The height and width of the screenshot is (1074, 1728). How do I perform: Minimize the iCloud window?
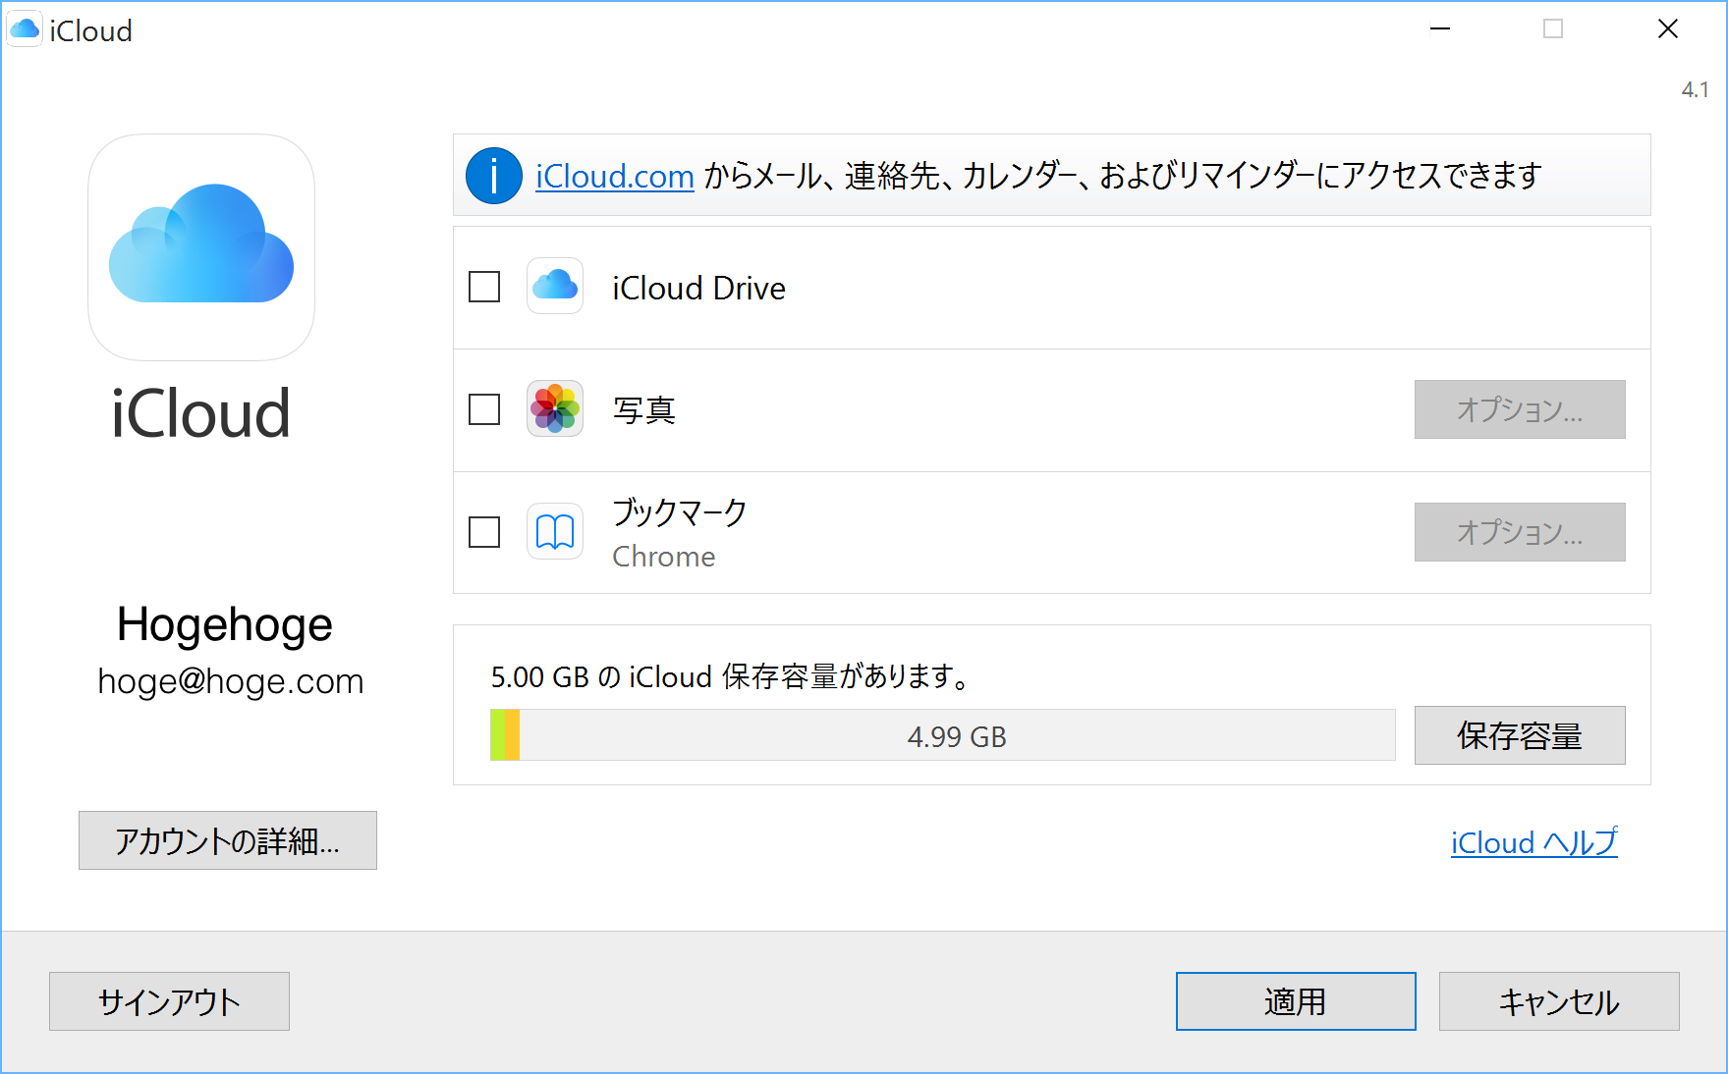click(x=1440, y=29)
